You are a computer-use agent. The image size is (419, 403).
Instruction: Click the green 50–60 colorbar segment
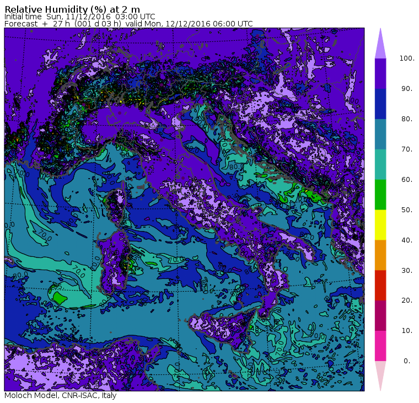point(380,195)
